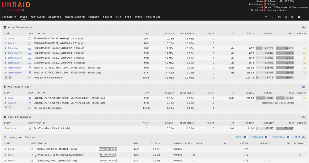Viewport: 309px width, 163px height.
Task: Open the Boot Datenträger gauge icon
Action: coord(303,117)
